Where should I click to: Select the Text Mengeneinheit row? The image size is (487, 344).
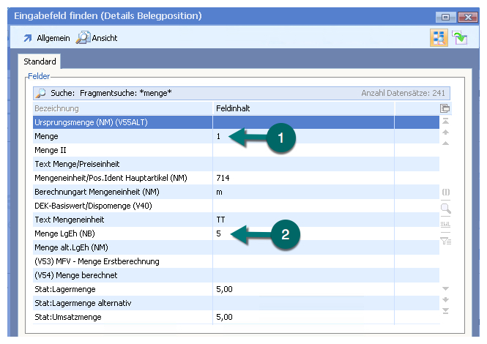tap(122, 220)
